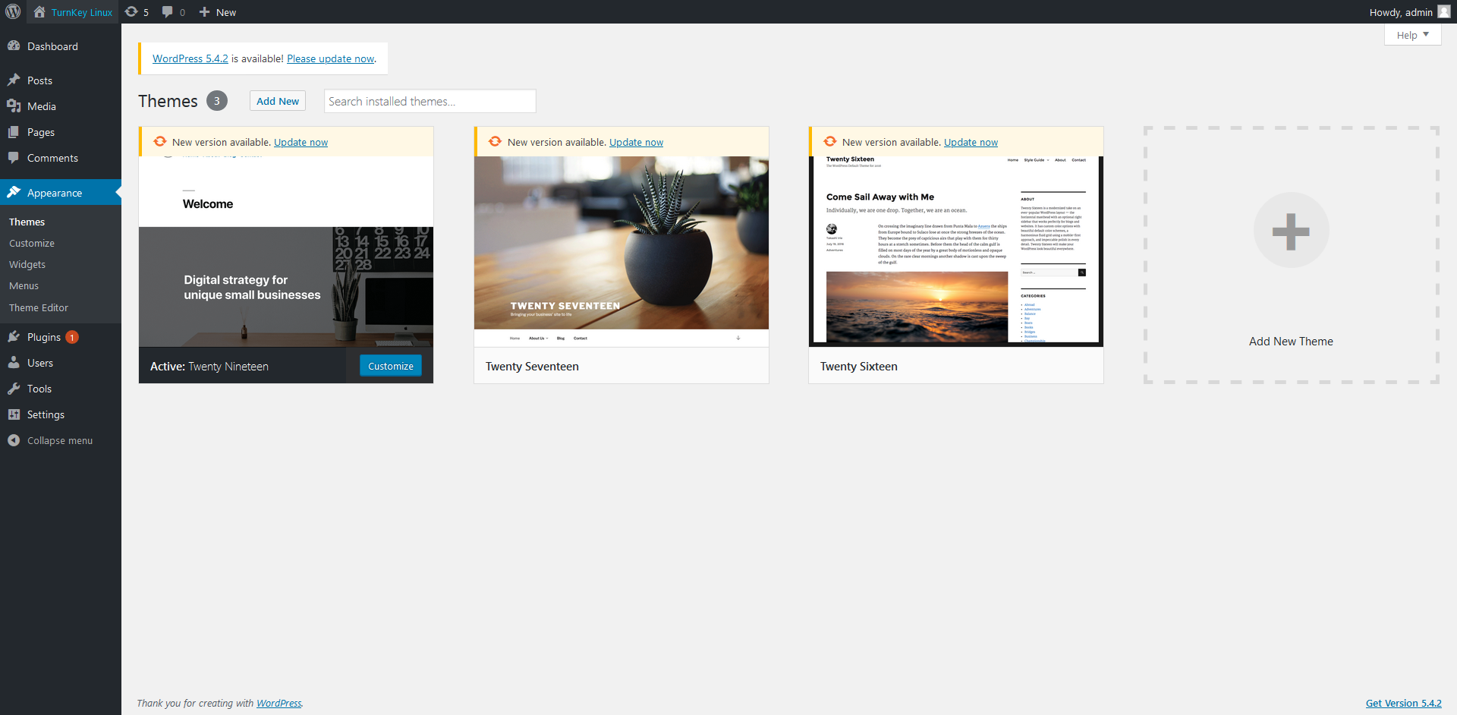Go to Plugins with one pending update

(44, 337)
